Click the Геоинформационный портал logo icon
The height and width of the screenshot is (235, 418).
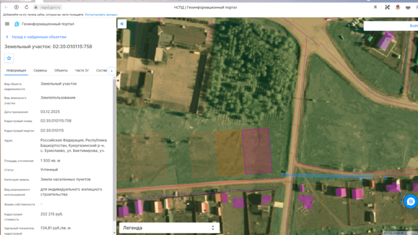click(x=17, y=24)
